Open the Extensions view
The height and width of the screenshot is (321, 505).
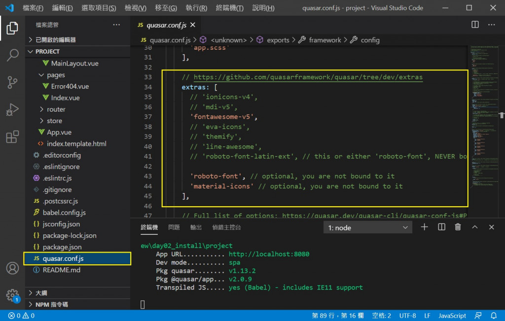click(12, 137)
